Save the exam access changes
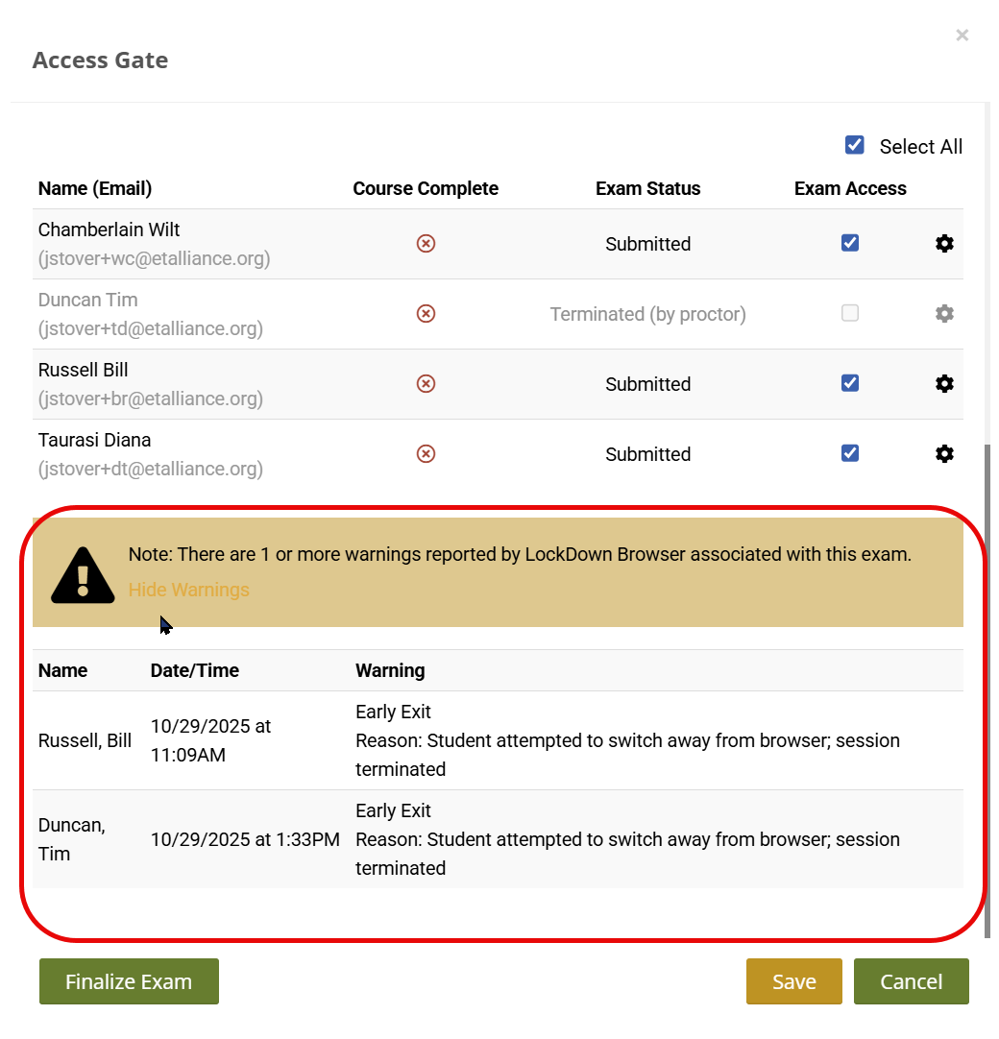This screenshot has height=1039, width=999. 793,981
